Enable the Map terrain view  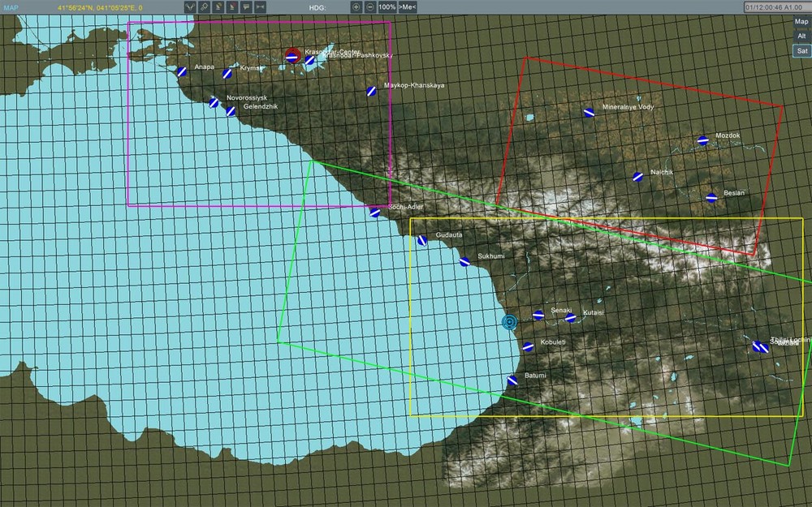click(801, 21)
